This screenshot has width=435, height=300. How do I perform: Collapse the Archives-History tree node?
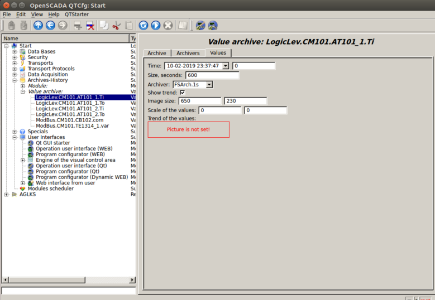[x=15, y=80]
